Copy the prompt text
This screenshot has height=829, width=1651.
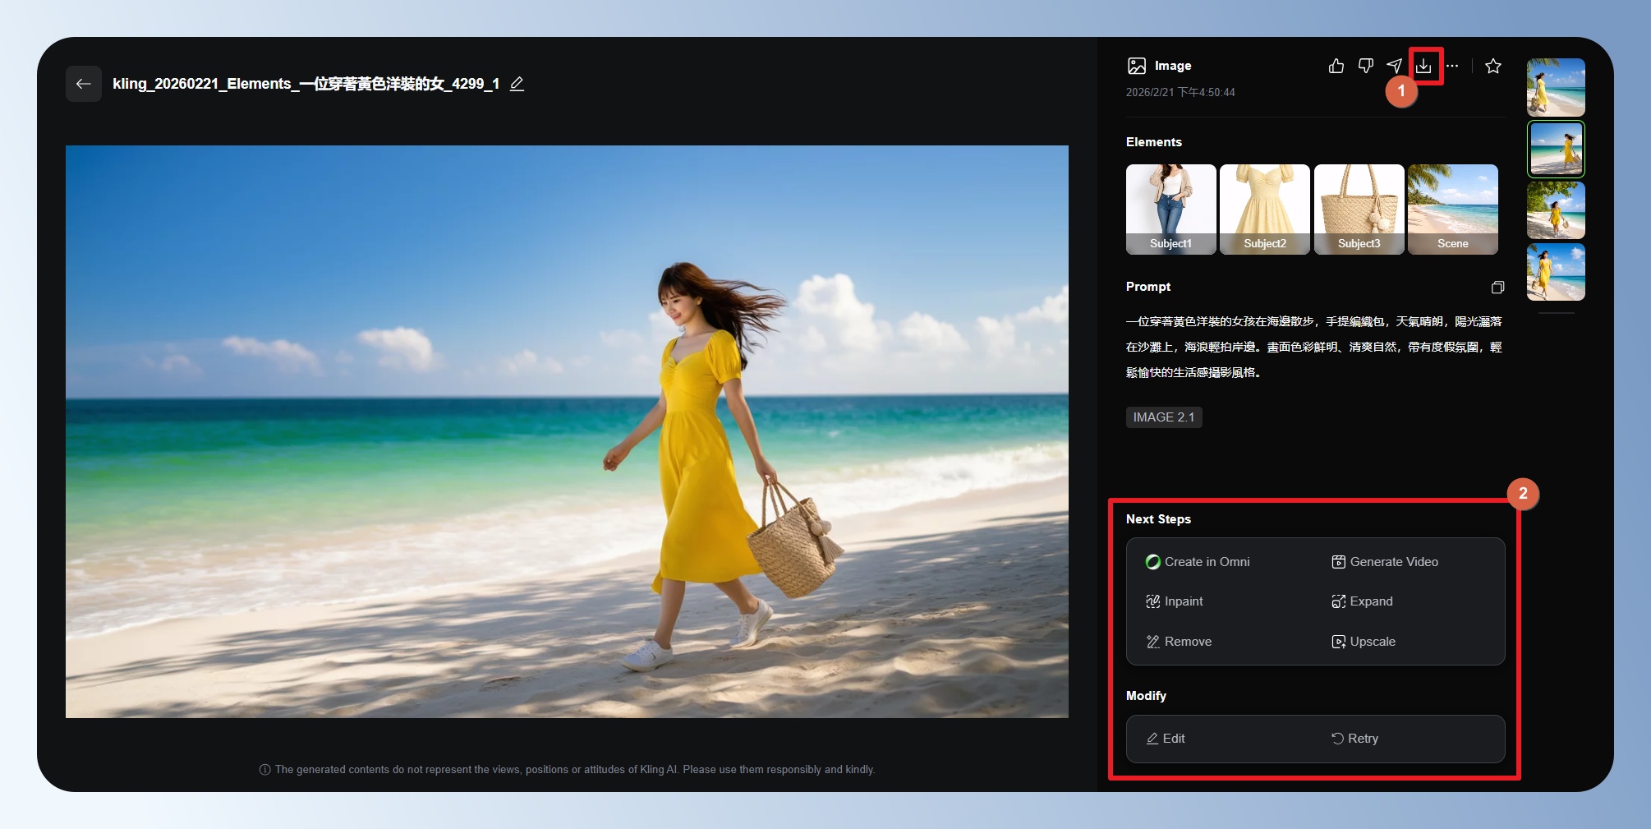click(x=1497, y=287)
